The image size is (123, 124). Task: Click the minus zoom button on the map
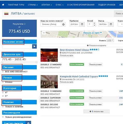pyautogui.click(x=44, y=33)
